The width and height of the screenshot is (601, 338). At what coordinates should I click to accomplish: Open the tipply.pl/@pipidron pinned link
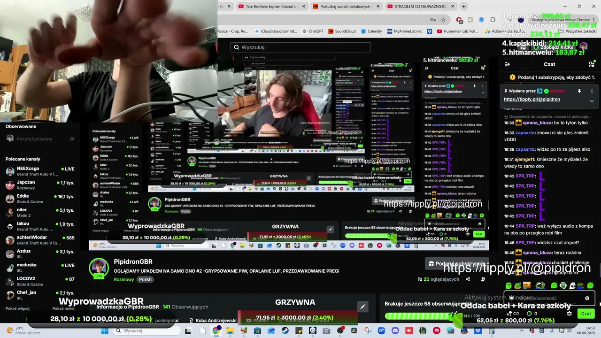(532, 100)
